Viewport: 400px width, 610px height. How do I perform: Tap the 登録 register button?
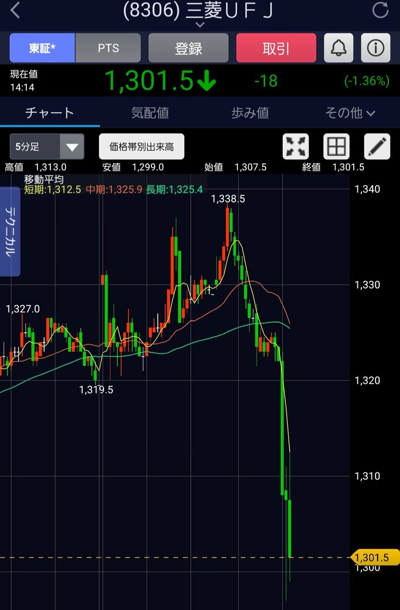click(x=188, y=48)
